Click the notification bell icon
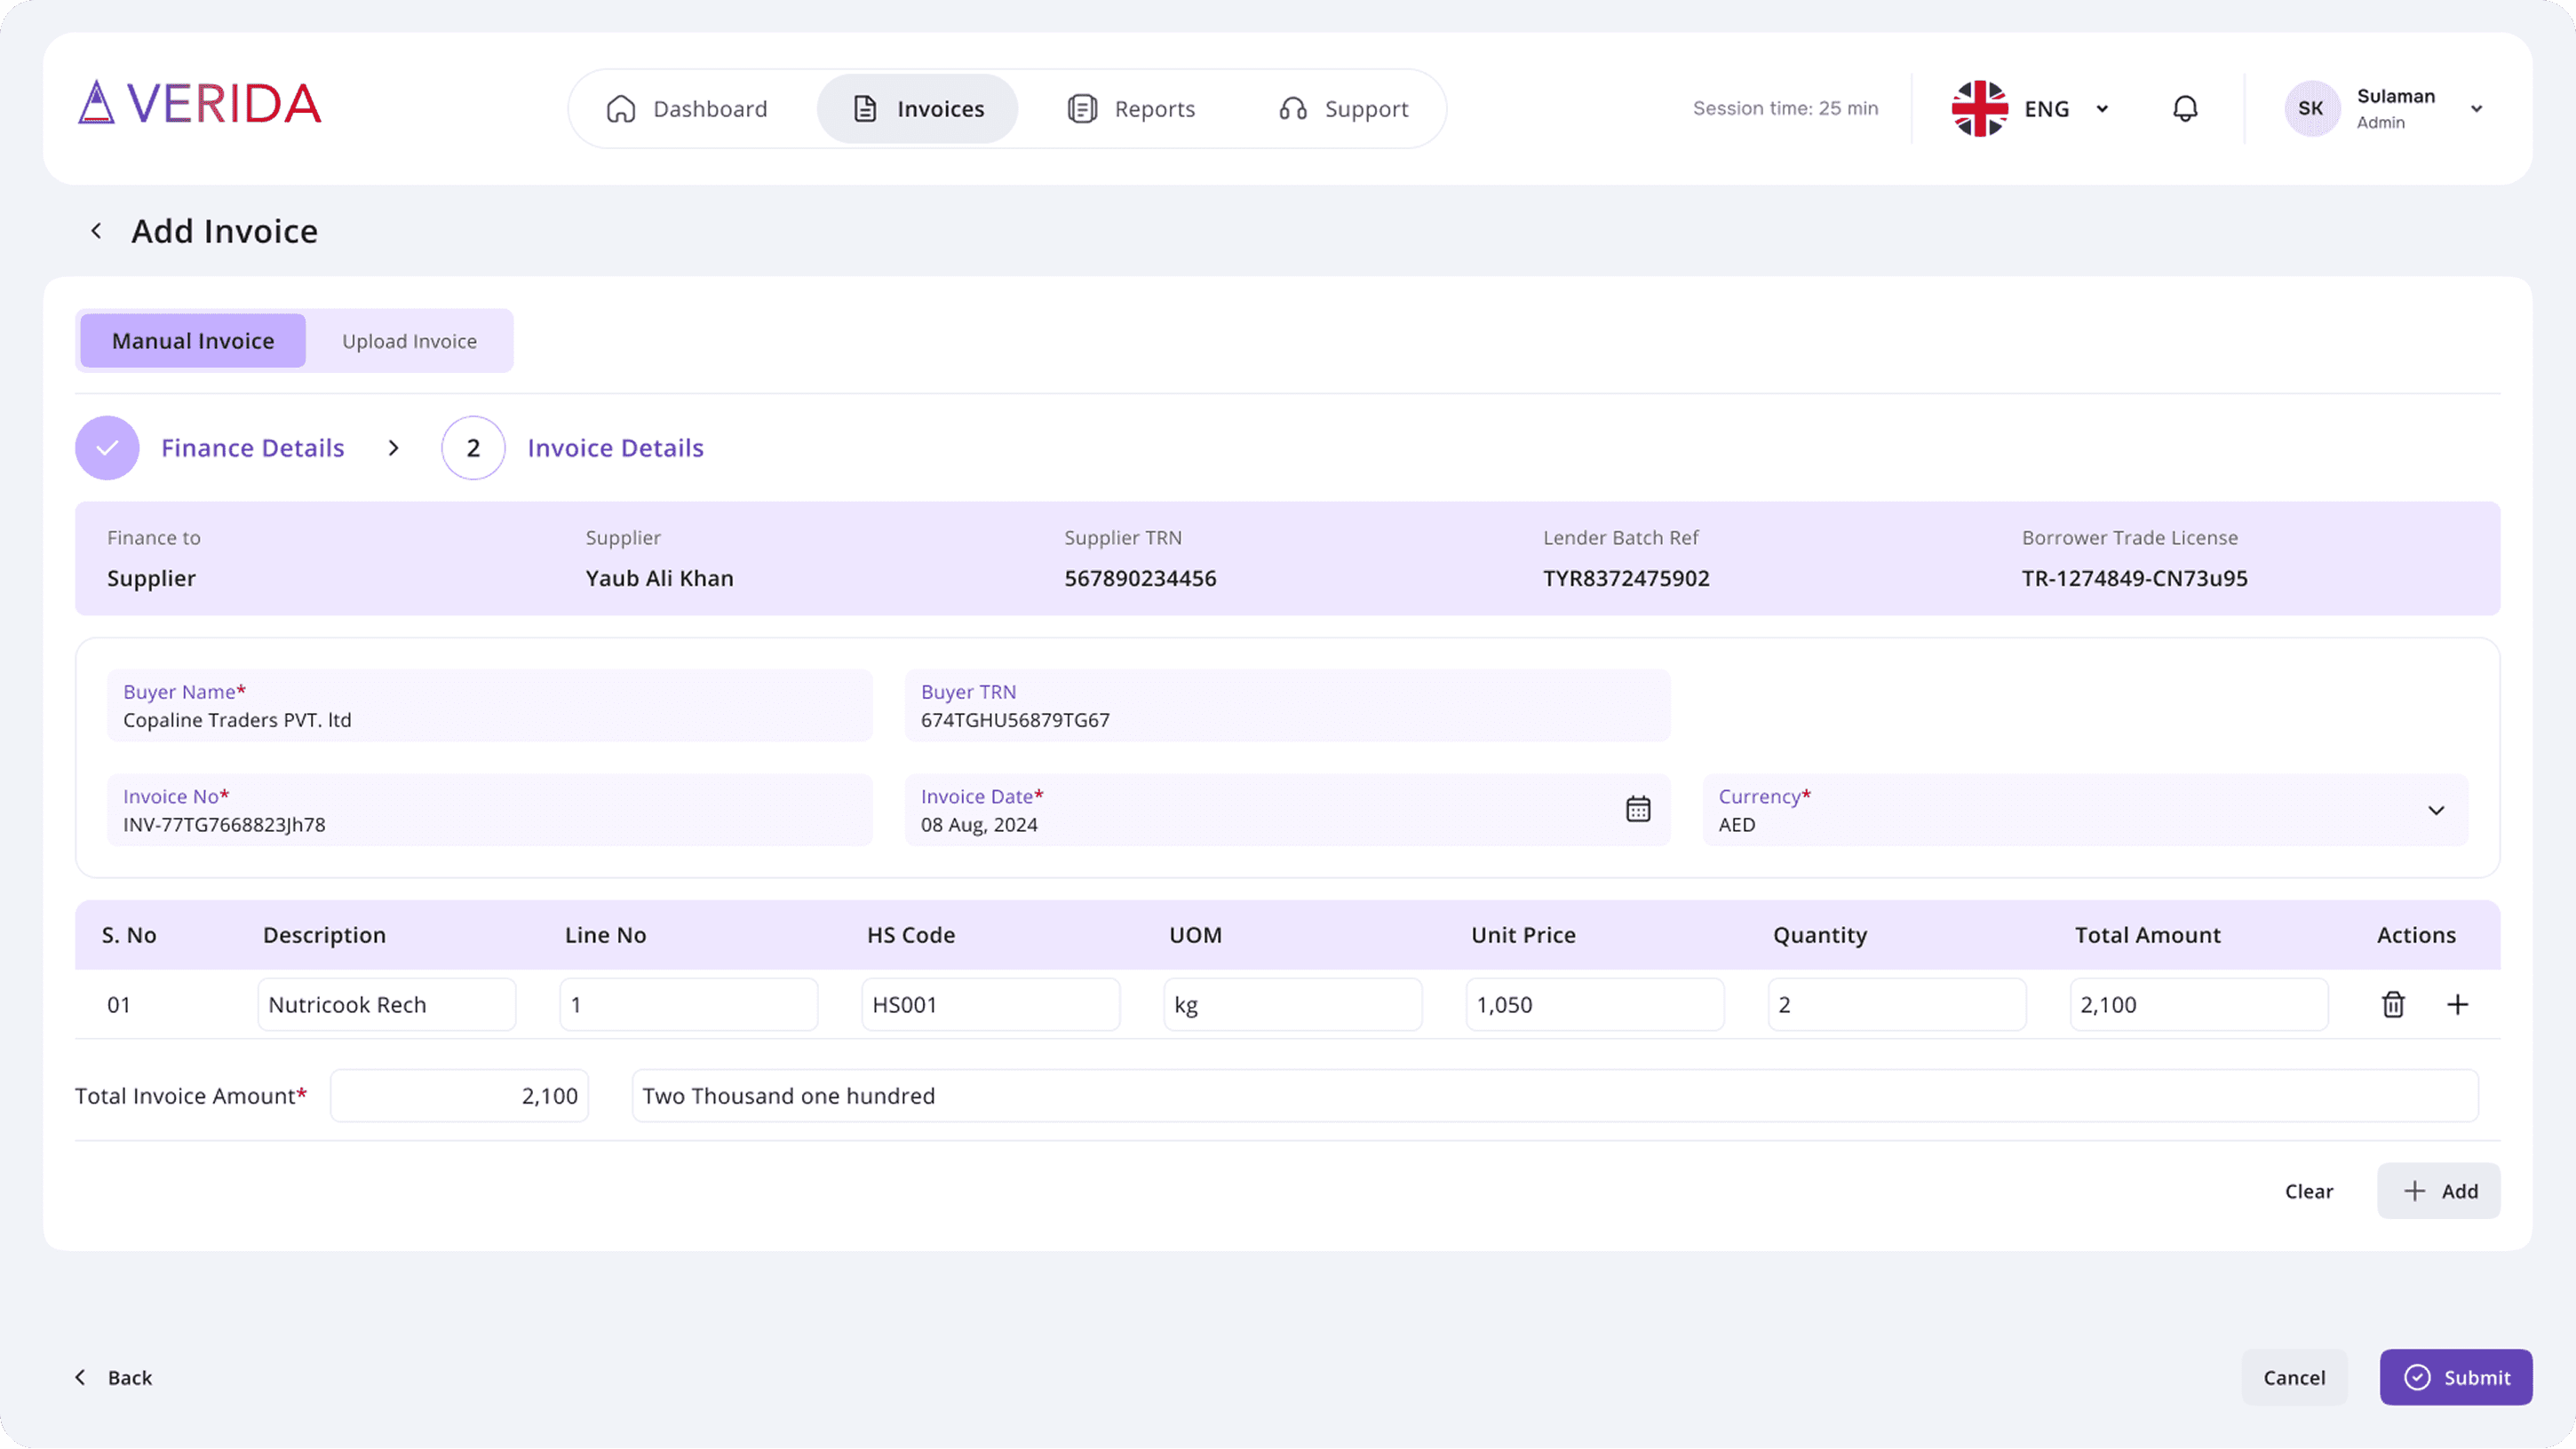2576x1449 pixels. tap(2185, 108)
